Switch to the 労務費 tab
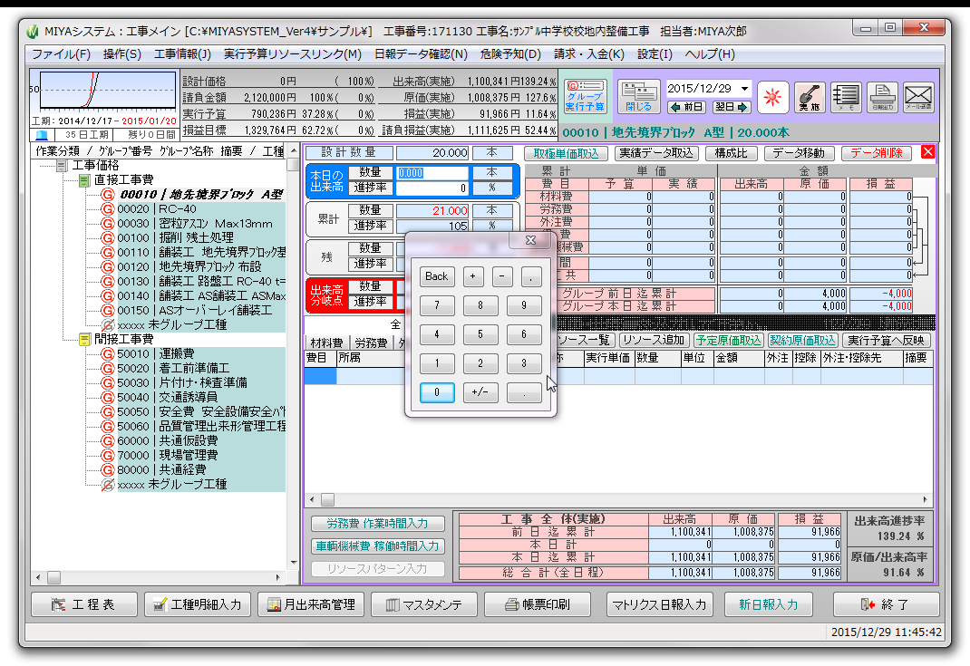 pyautogui.click(x=371, y=343)
